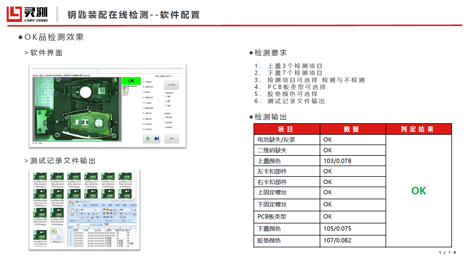Expand the 宋体 font name dropdown
469x262 pixels.
(x=93, y=210)
